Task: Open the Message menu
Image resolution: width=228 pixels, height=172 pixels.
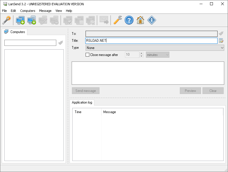Action: (45, 11)
